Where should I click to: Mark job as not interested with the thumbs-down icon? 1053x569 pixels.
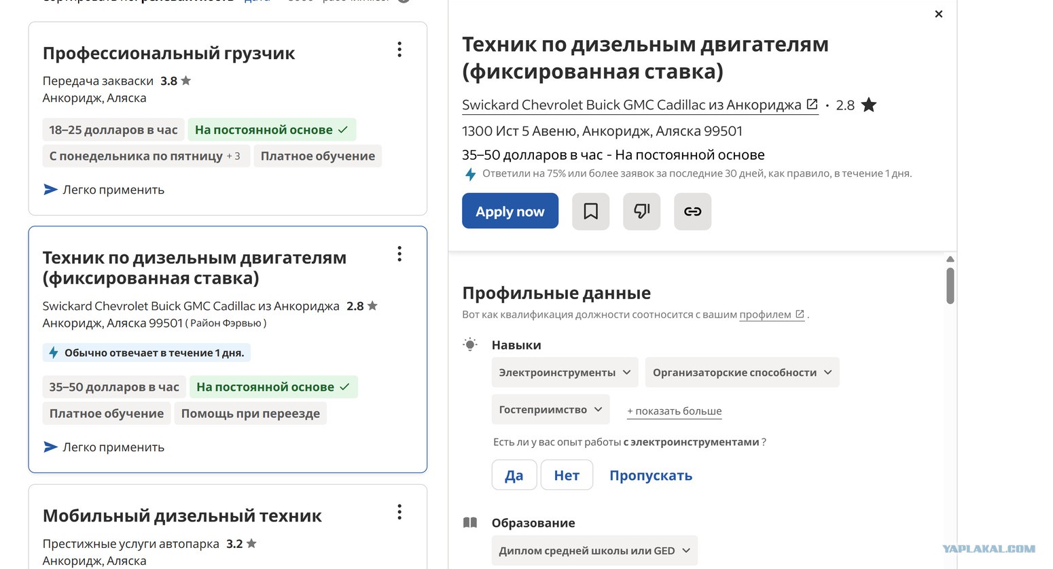point(642,211)
